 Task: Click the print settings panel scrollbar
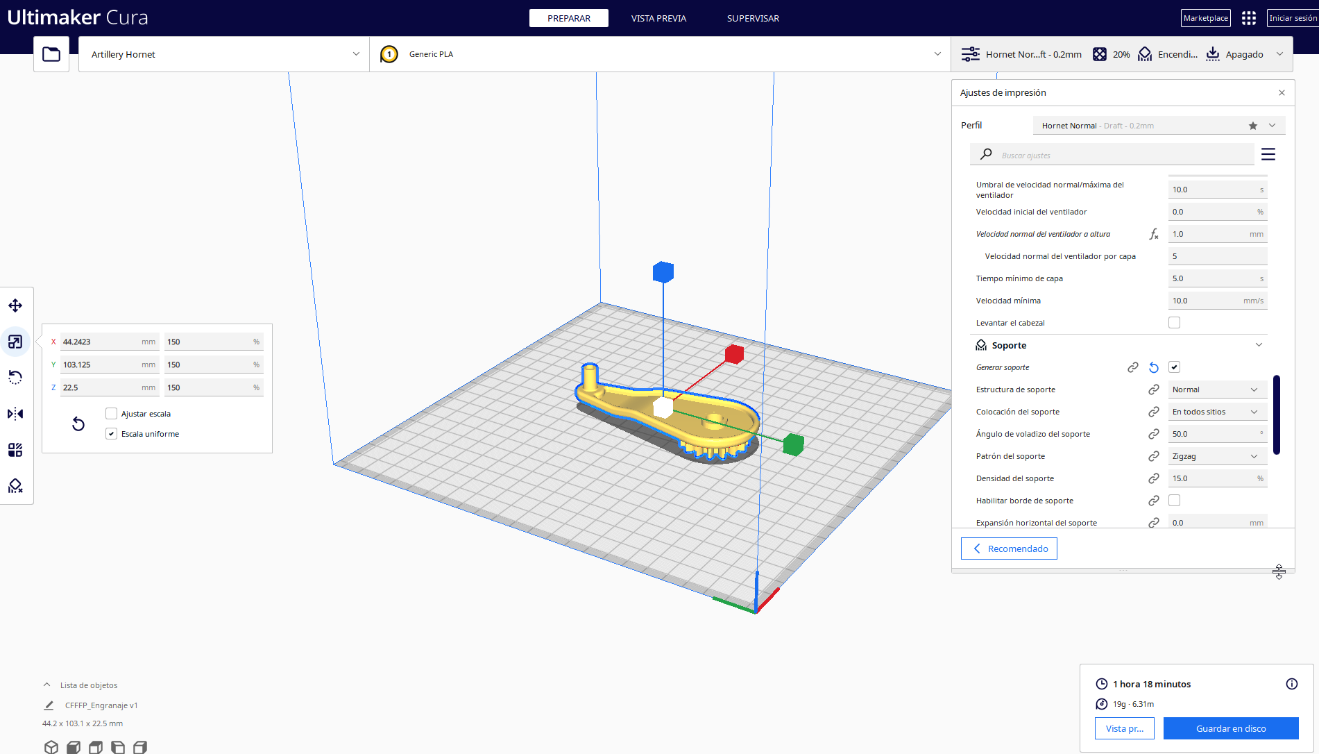click(x=1277, y=415)
